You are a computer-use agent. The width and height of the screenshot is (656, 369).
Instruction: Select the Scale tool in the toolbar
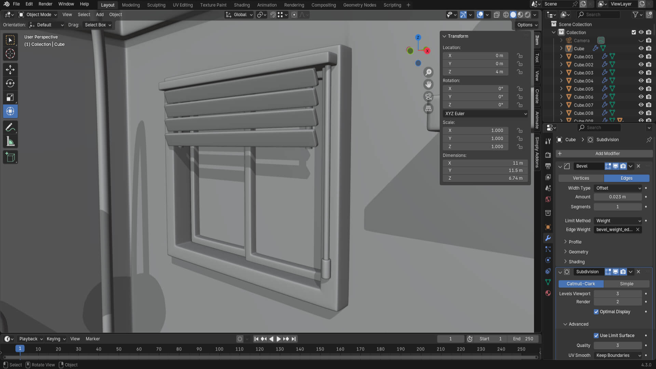[10, 97]
